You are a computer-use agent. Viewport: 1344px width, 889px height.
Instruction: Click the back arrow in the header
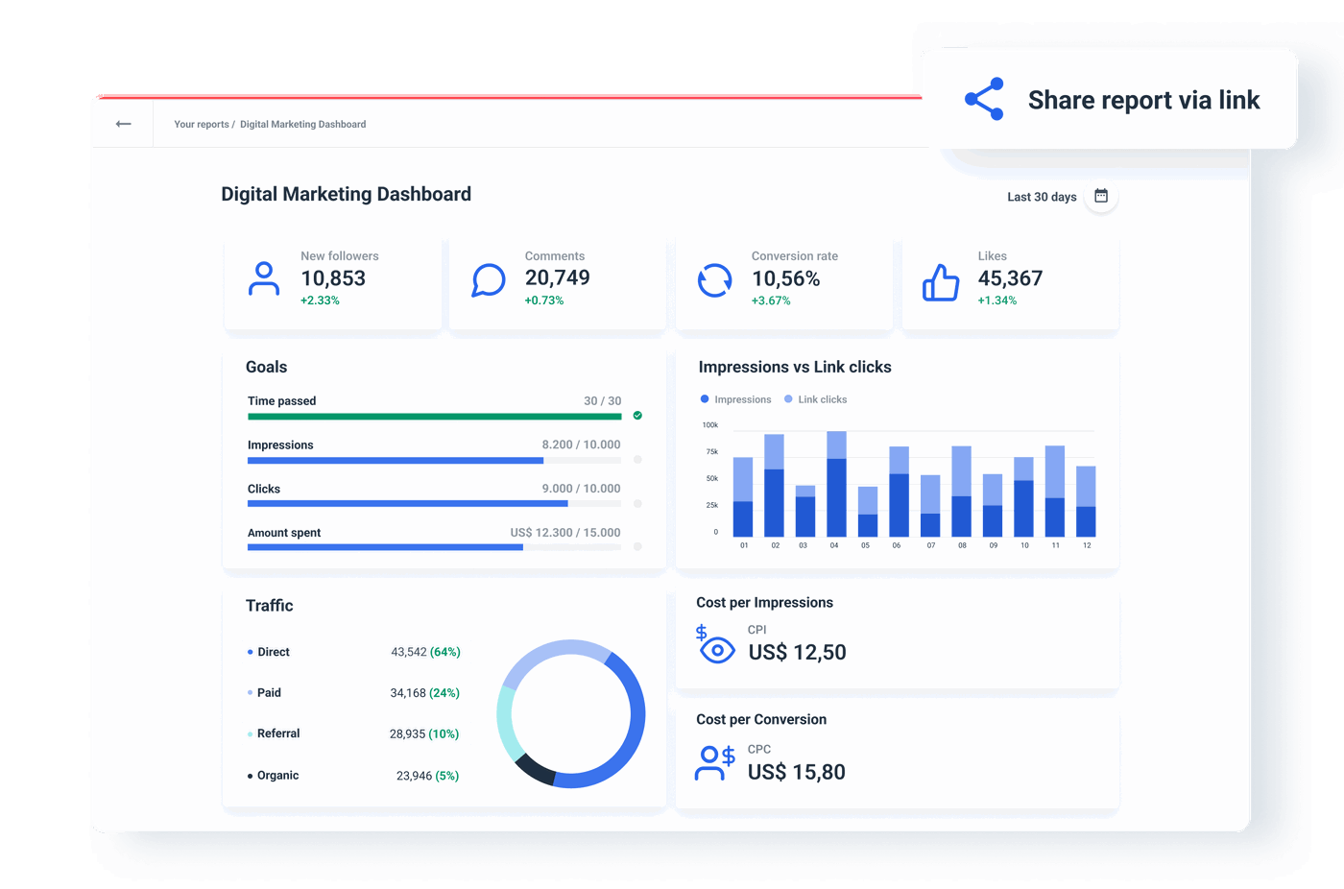[123, 124]
